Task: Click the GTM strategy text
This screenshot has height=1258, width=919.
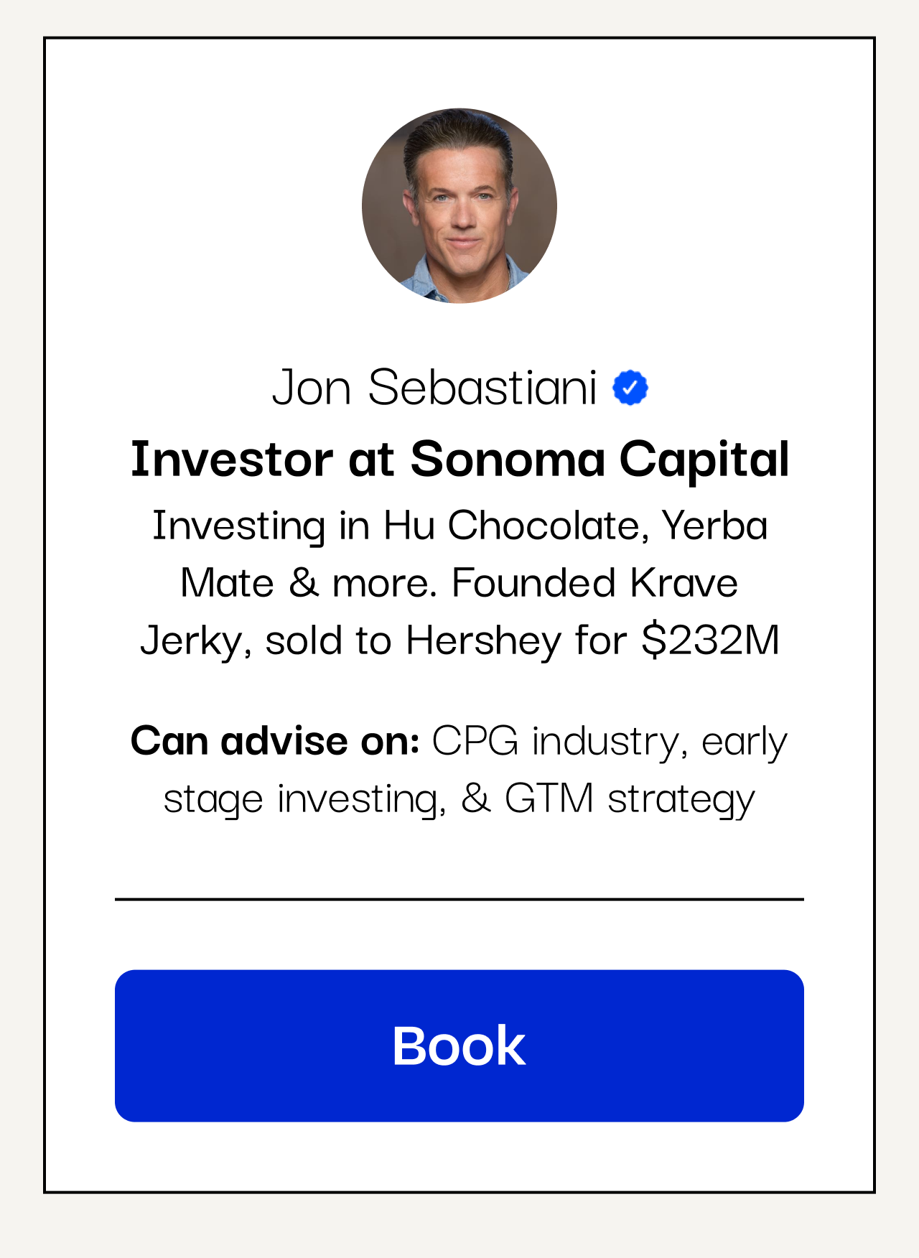Action: [x=630, y=798]
